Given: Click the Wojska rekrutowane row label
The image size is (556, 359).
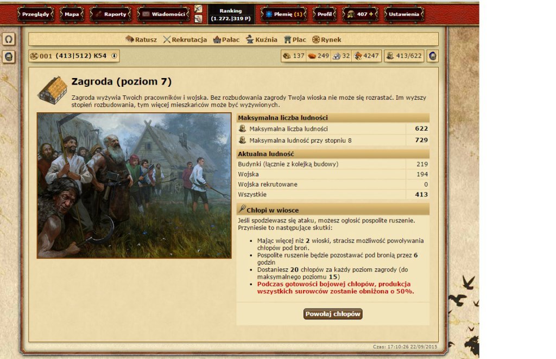Looking at the screenshot, I should pos(268,184).
